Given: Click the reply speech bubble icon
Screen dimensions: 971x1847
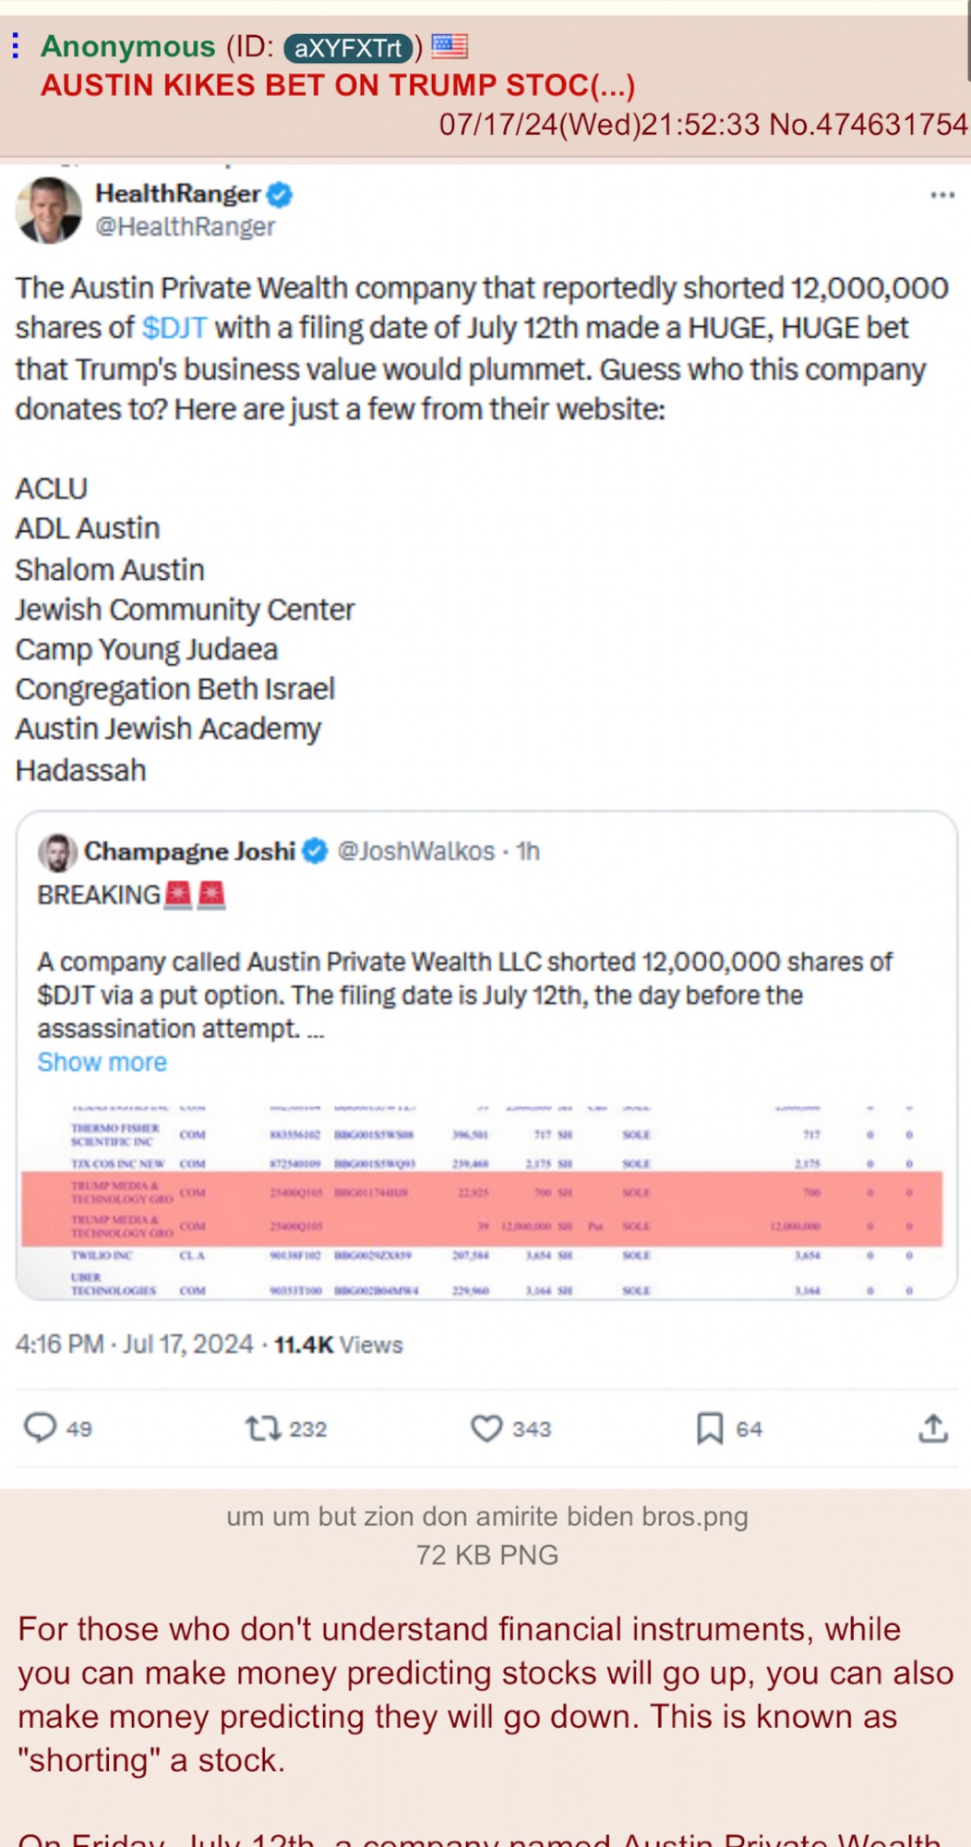Looking at the screenshot, I should 40,1428.
